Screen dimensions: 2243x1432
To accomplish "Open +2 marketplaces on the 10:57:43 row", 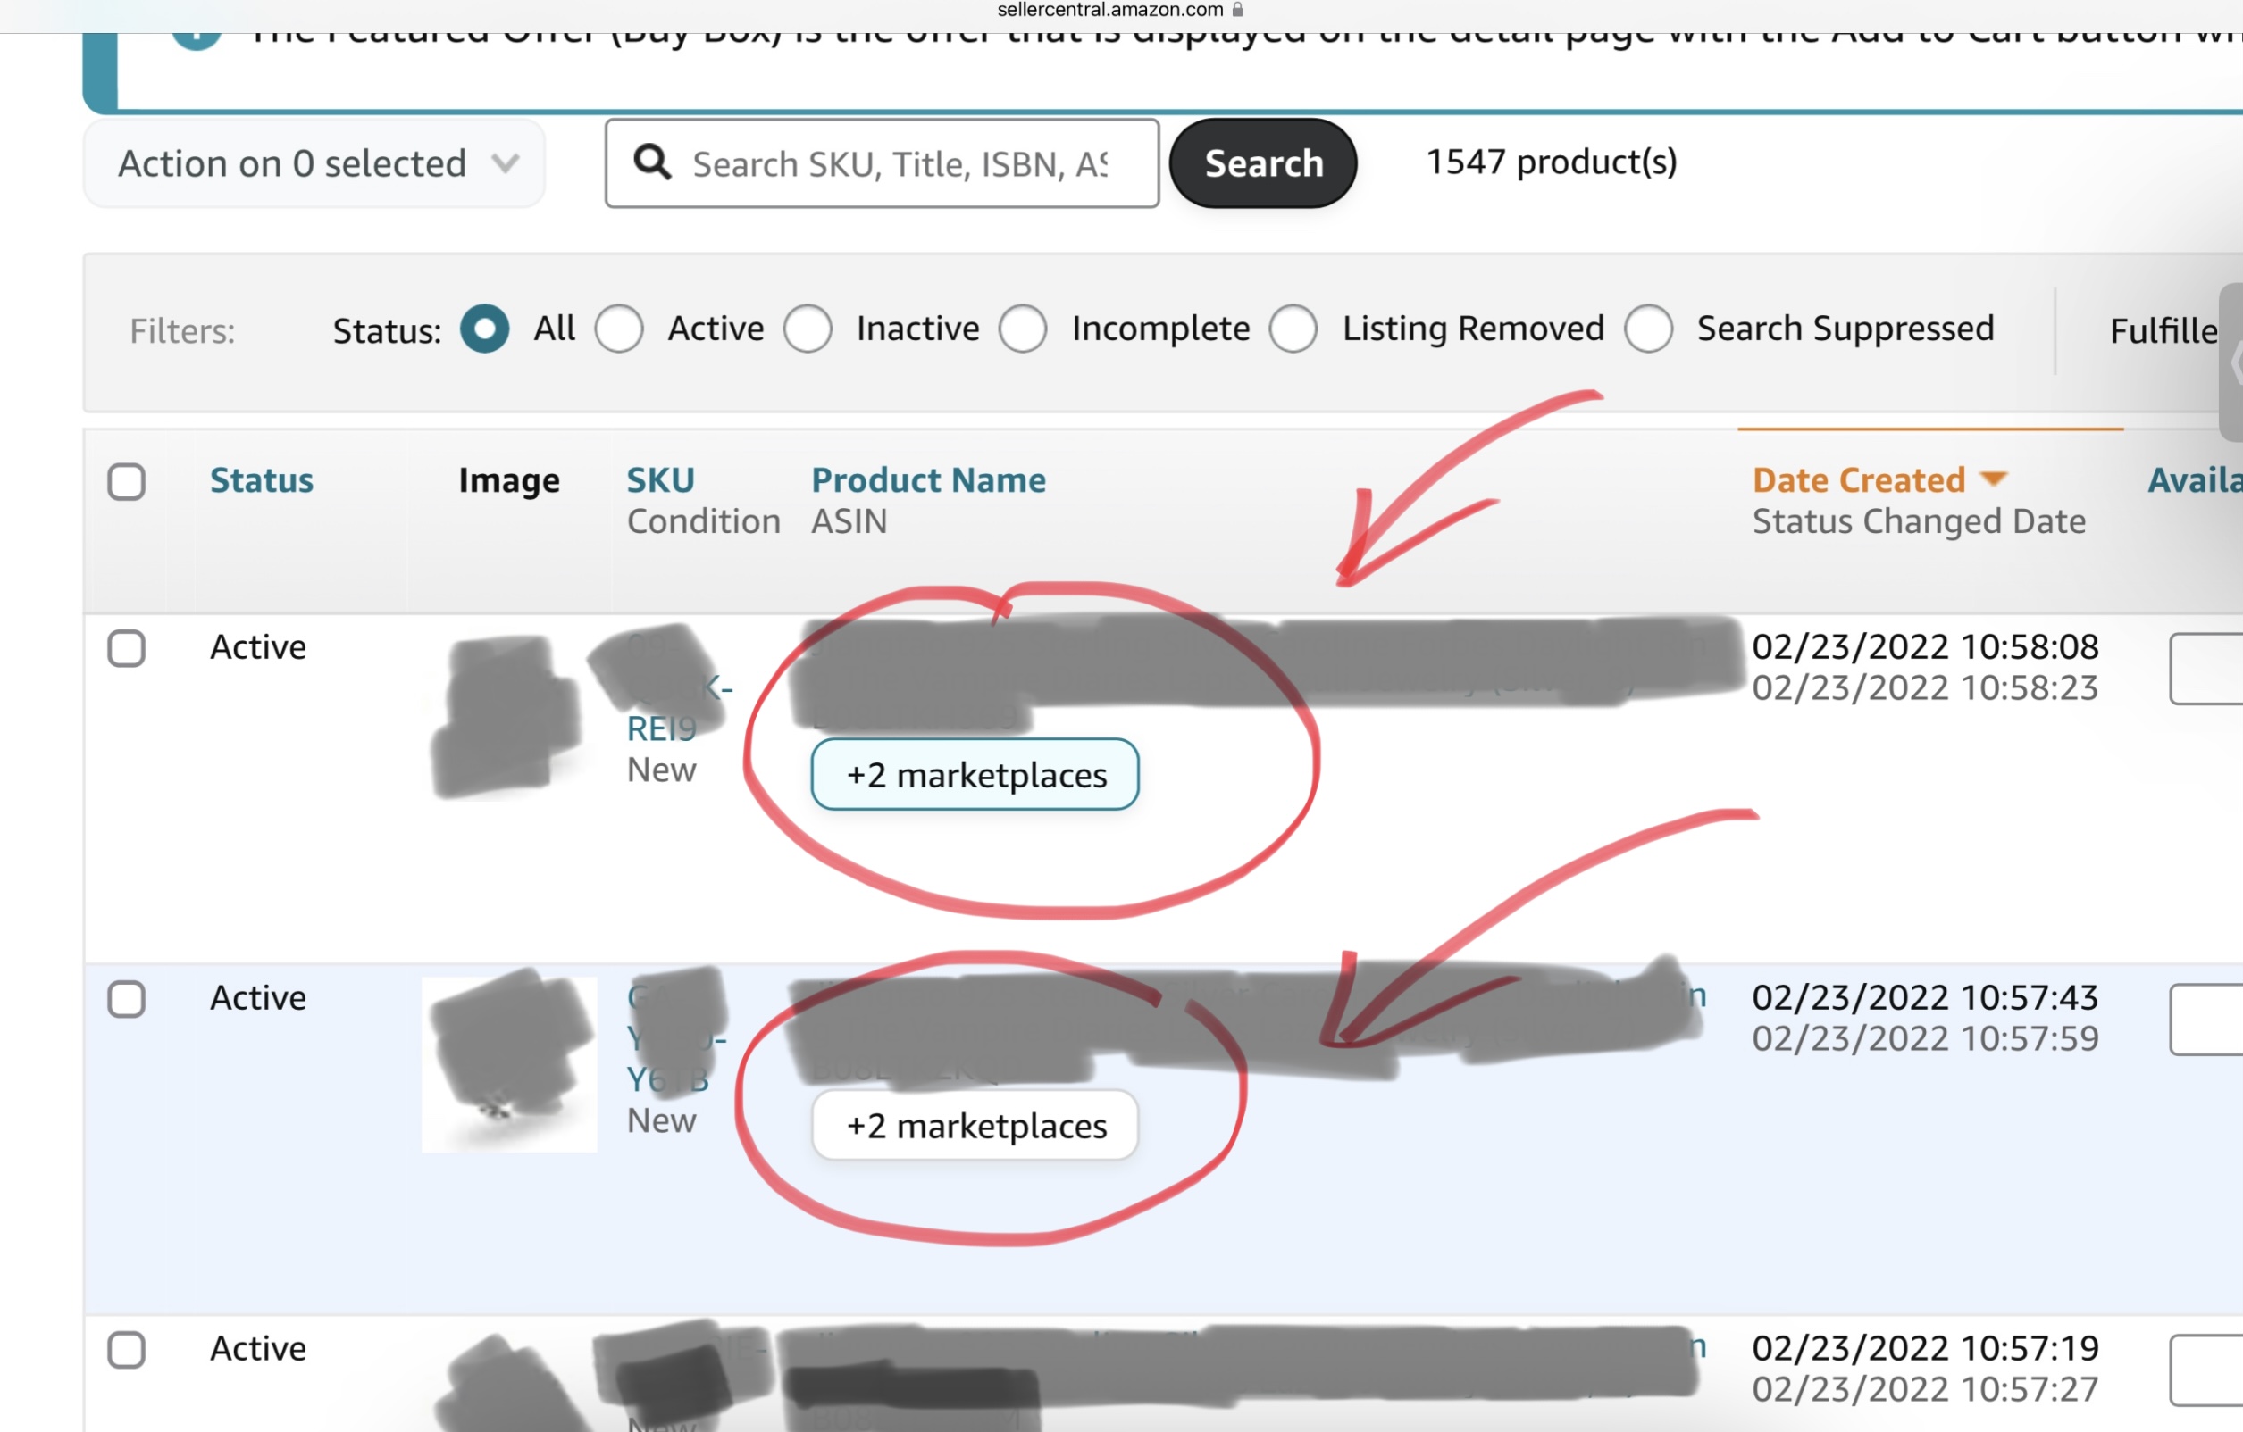I will 975,1126.
